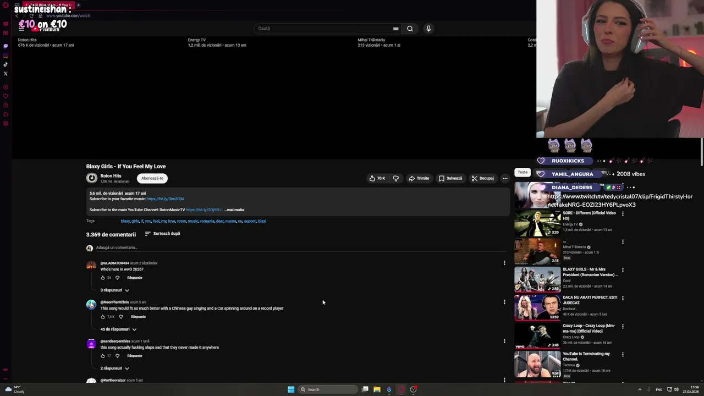Open options for NeonPlantChris comment
The height and width of the screenshot is (396, 704).
(x=504, y=302)
